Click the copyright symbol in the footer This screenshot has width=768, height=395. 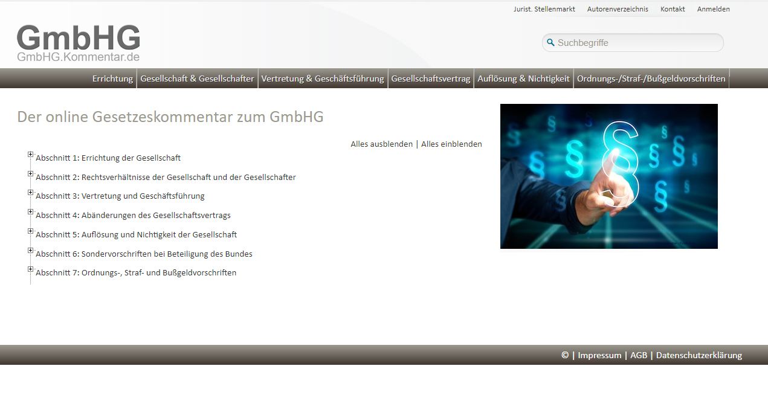click(564, 355)
